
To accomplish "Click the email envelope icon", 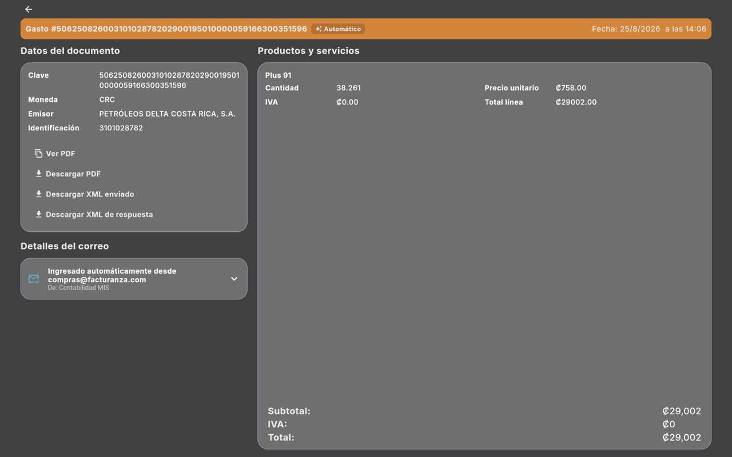I will click(34, 279).
